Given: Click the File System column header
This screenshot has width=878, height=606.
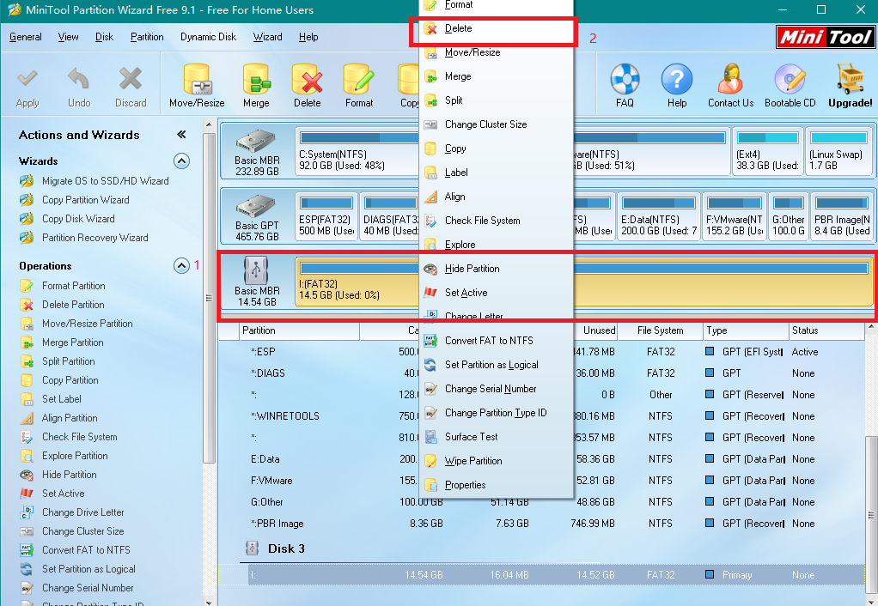Looking at the screenshot, I should 660,330.
